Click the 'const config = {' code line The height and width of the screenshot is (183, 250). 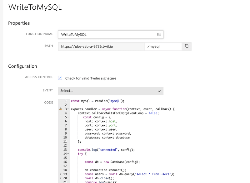point(97,117)
